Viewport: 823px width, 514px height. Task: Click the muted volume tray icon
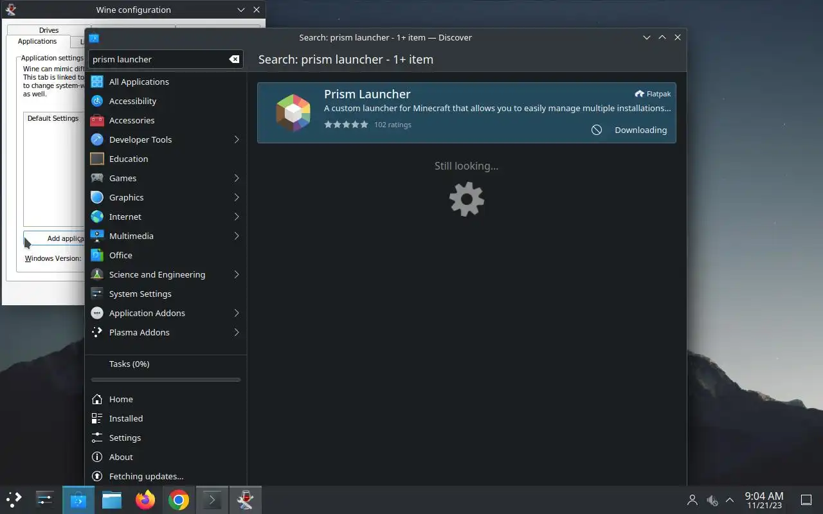[712, 500]
